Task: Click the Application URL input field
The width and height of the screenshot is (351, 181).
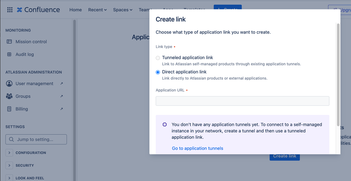Action: click(x=242, y=101)
